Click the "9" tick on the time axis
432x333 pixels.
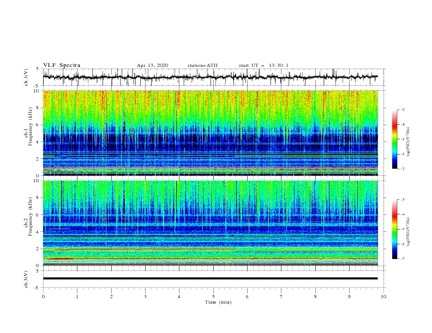(349, 297)
